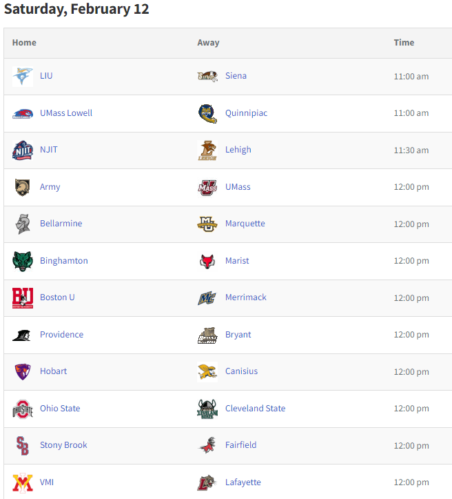This screenshot has height=499, width=452.
Task: Open the Lafayette team link
Action: pyautogui.click(x=243, y=482)
